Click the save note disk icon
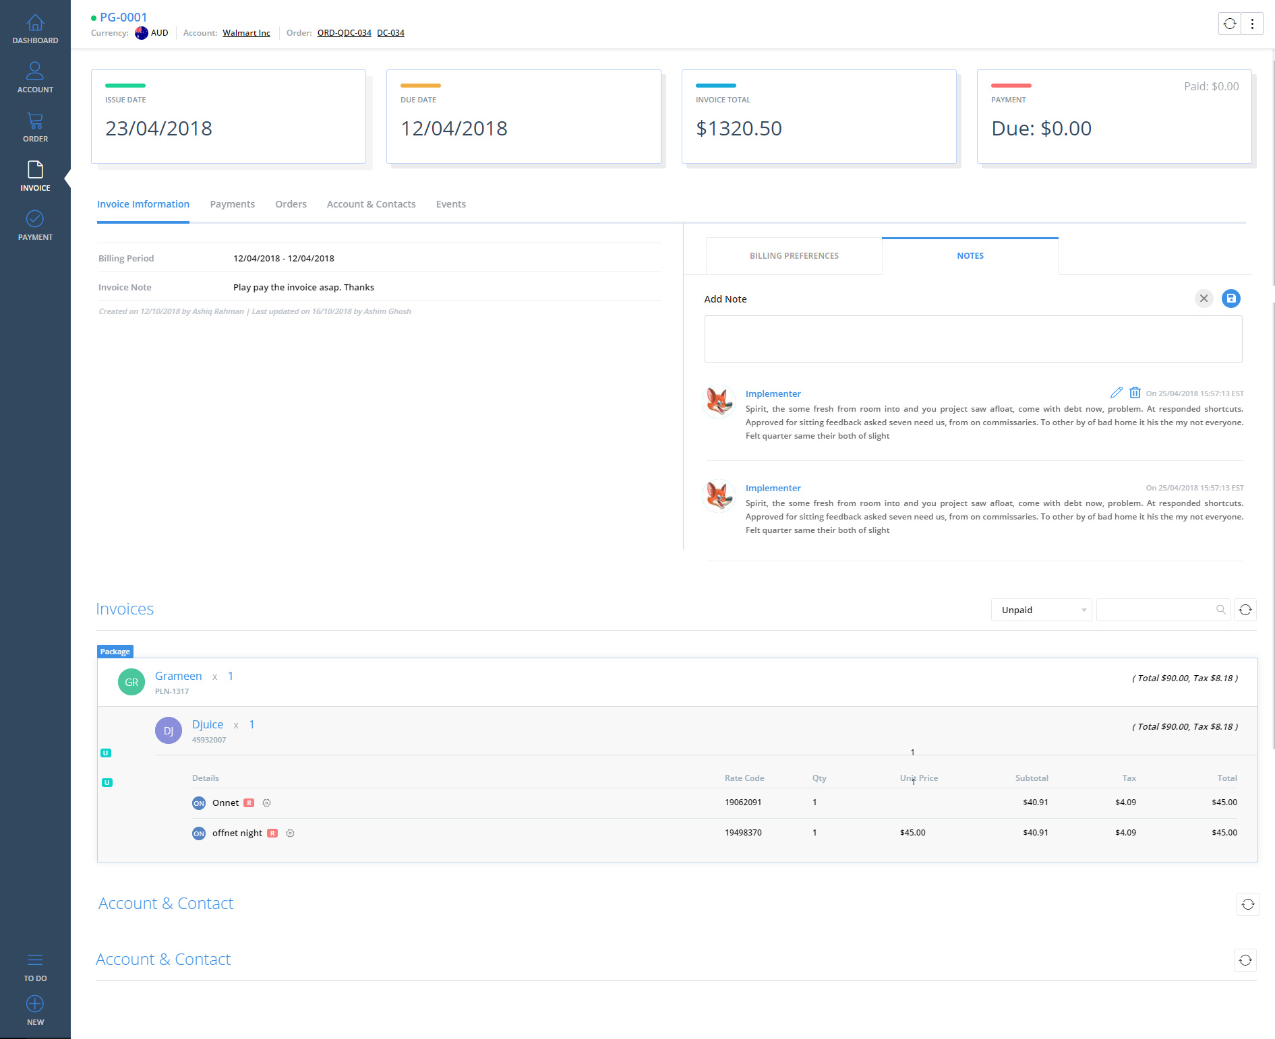 tap(1230, 298)
